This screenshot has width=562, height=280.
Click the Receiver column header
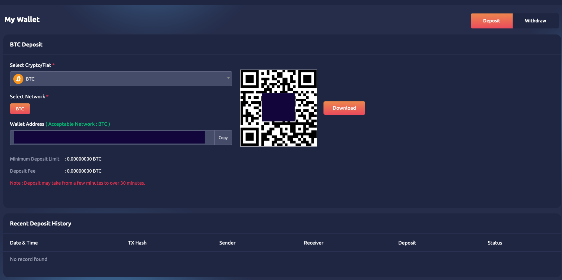[x=313, y=243]
